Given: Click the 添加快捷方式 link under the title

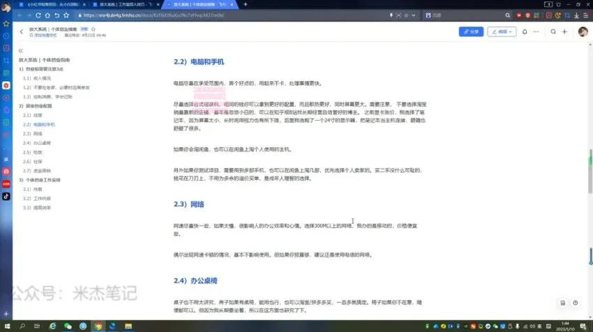Looking at the screenshot, I should tap(43, 35).
